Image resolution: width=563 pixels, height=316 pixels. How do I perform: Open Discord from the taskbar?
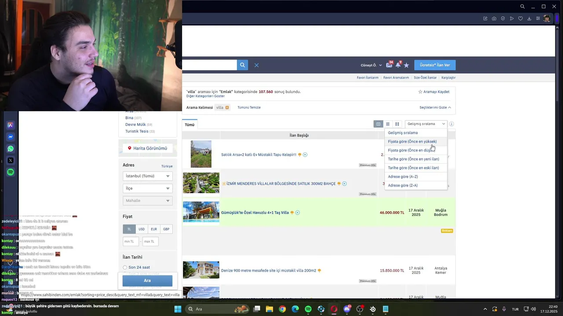[347, 309]
